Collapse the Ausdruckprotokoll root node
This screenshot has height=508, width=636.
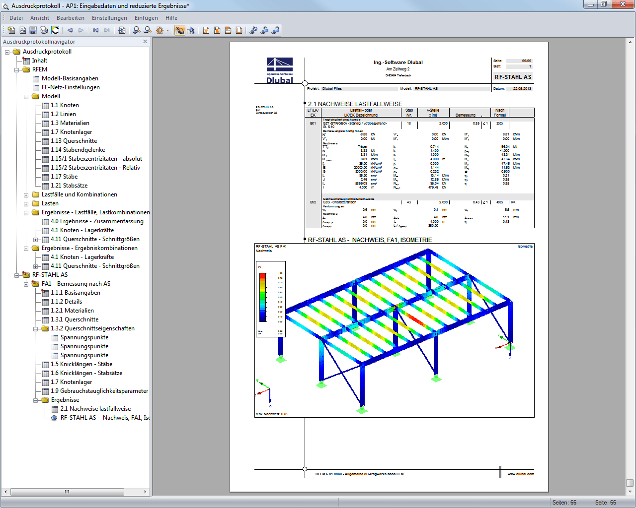[7, 52]
